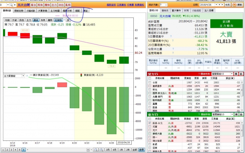Uncheck the 凱基-台北 broker checkbox
The width and height of the screenshot is (245, 153).
150,123
